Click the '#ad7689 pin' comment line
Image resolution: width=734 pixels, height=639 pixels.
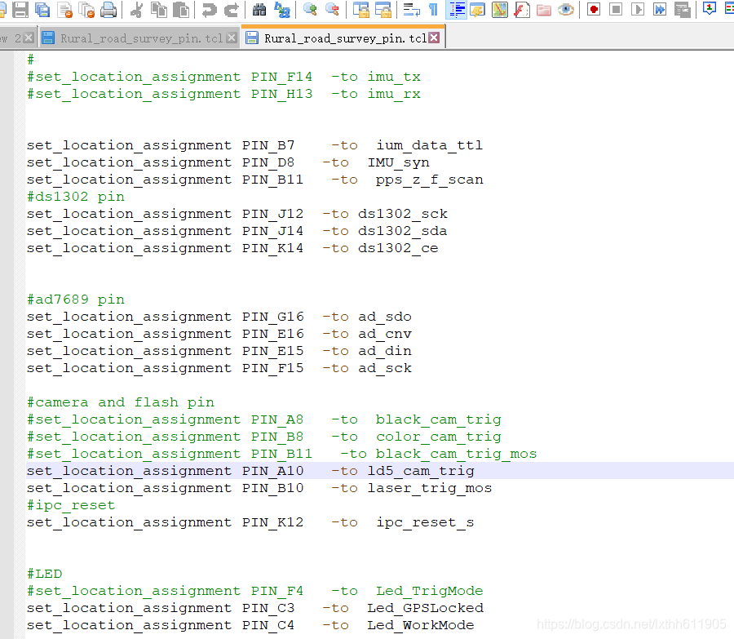point(76,300)
